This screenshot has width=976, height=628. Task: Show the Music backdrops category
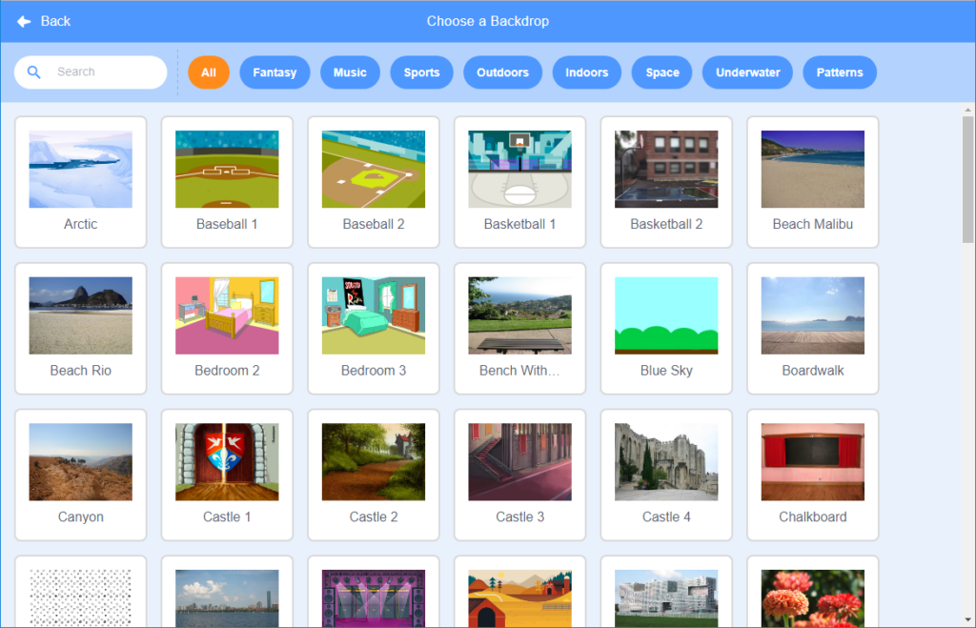tap(350, 72)
